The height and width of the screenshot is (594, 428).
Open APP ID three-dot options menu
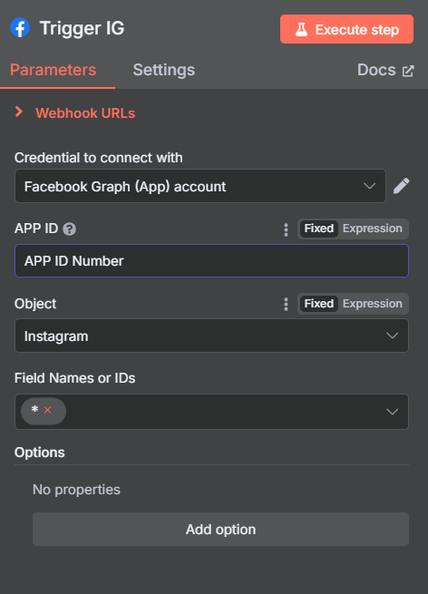pyautogui.click(x=286, y=229)
